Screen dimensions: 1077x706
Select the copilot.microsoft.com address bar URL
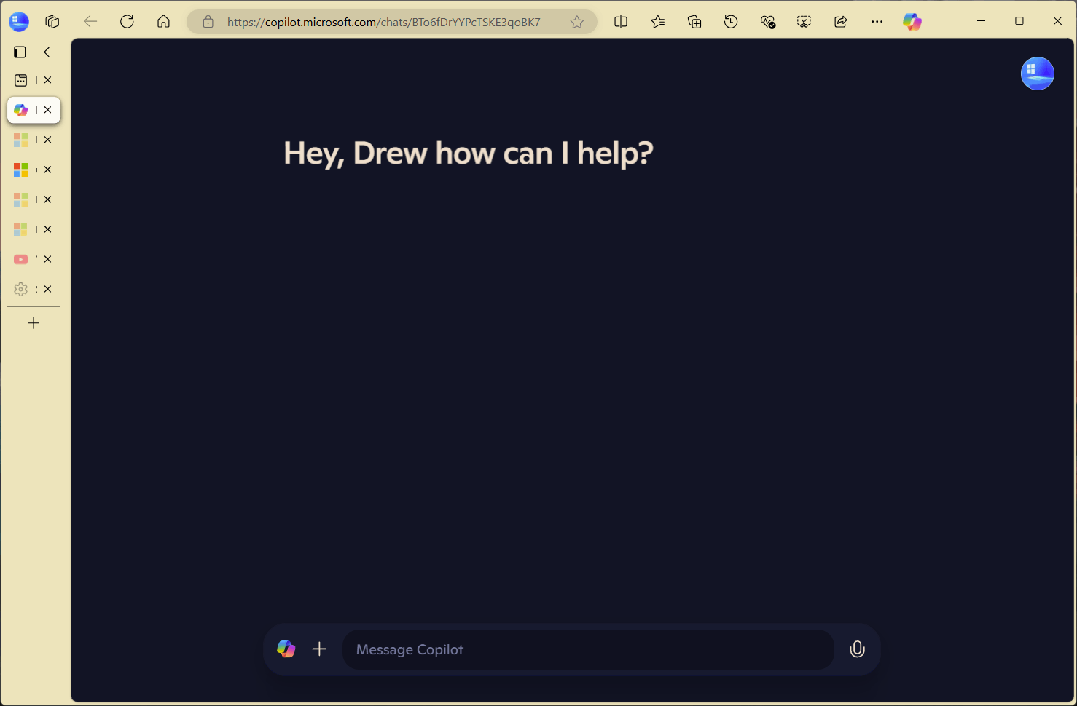tap(384, 22)
